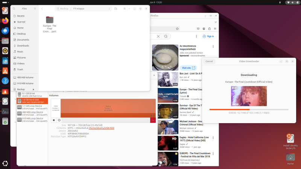This screenshot has height=169, width=301.
Task: Open Firefox extensions icon
Action: pos(210,29)
